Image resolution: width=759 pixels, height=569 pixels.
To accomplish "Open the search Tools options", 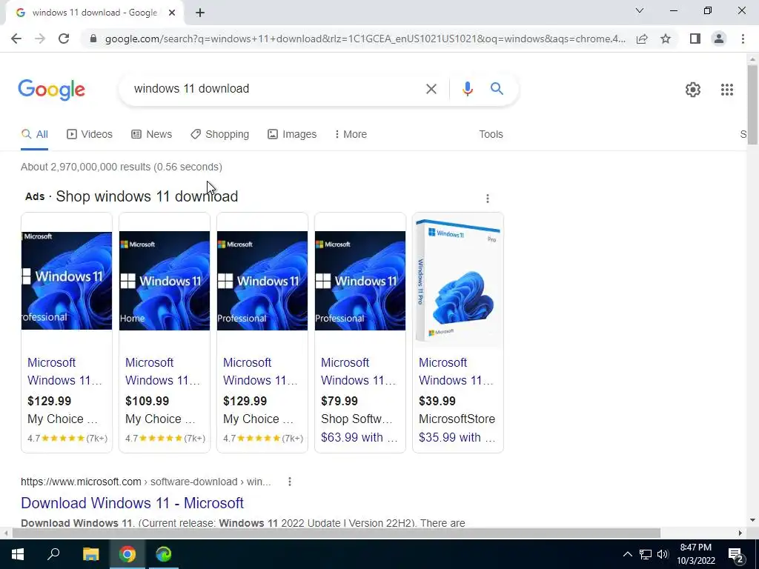I will point(491,135).
